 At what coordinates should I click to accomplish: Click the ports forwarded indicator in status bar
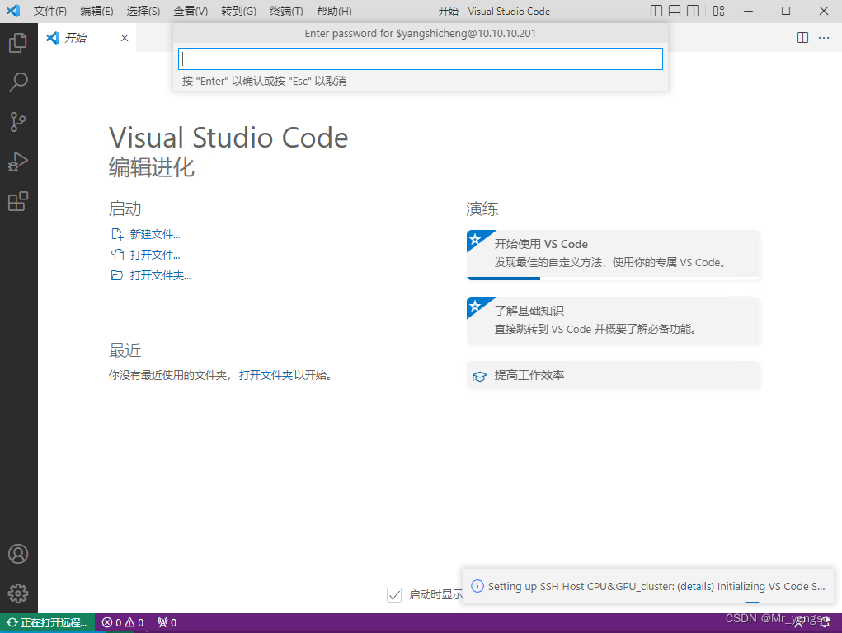tap(167, 623)
